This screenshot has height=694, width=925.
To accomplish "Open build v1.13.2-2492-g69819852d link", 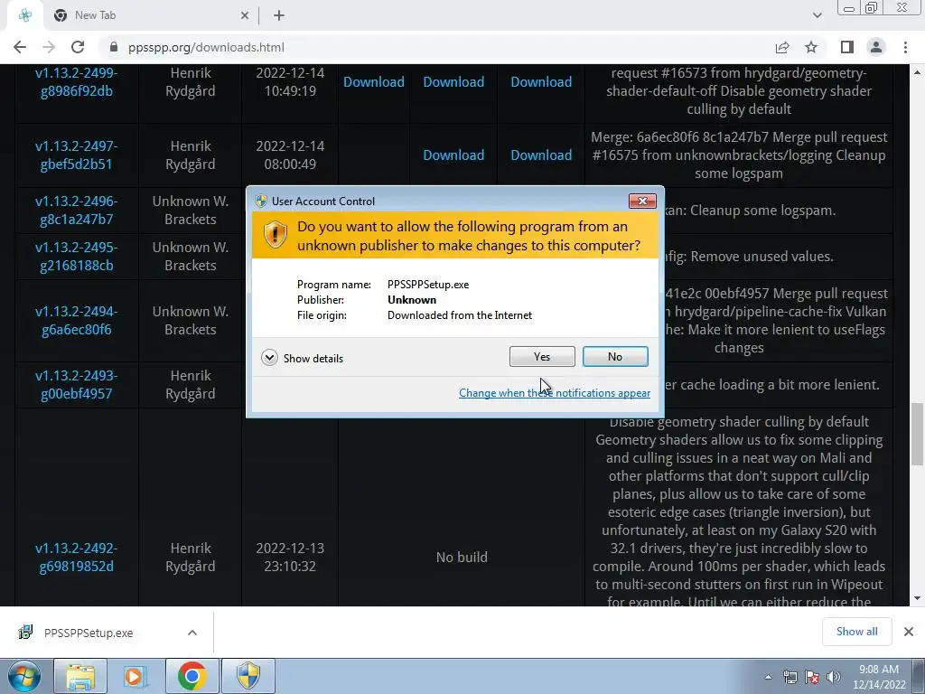I will click(76, 557).
